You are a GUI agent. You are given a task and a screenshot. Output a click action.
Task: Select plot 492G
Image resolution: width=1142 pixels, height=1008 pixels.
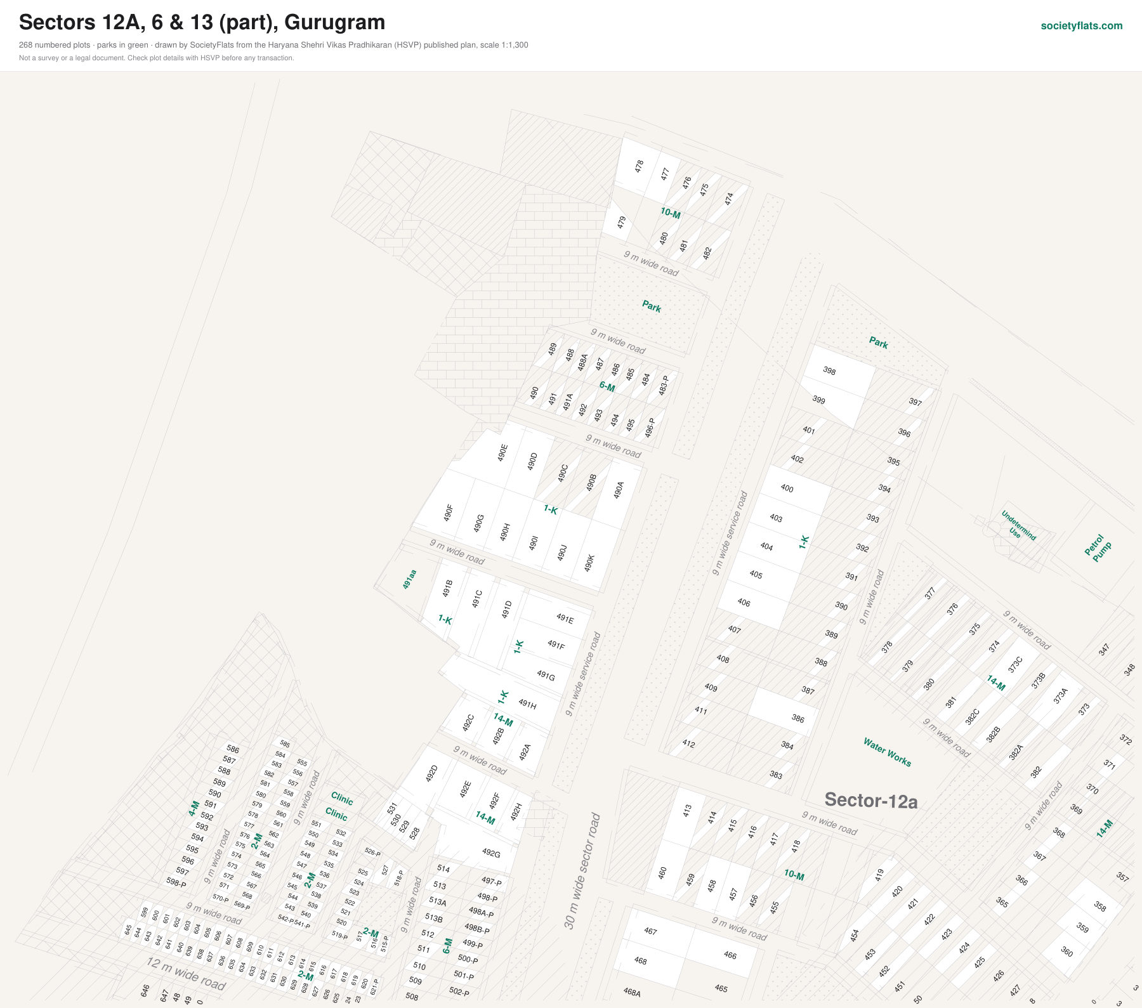(490, 853)
